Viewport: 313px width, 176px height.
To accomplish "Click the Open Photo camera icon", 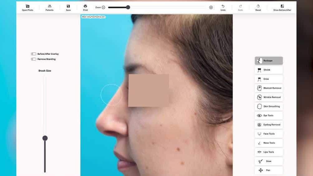I will 27,6.
